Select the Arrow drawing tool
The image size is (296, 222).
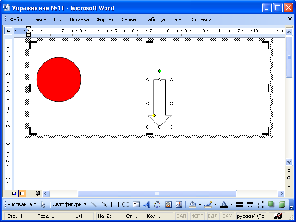(104, 204)
